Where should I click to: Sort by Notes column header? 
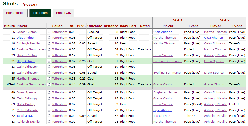(x=145, y=26)
